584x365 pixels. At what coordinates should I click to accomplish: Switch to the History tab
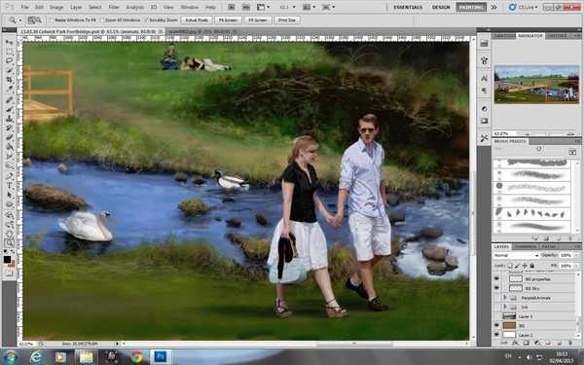coord(557,35)
